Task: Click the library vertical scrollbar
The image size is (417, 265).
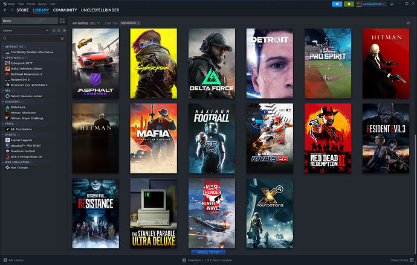Action: [x=415, y=193]
